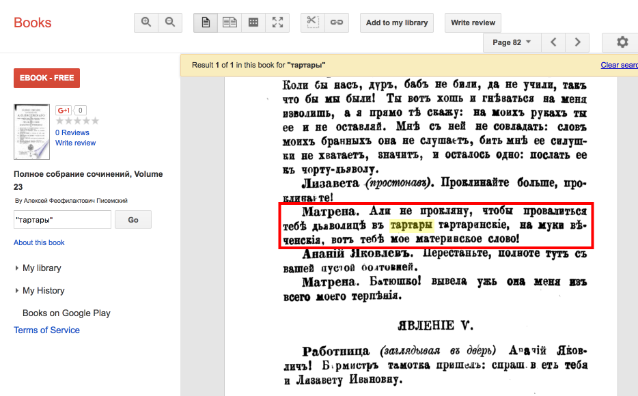Screen dimensions: 638x396
Task: Click the star rating row
Action: tap(77, 121)
